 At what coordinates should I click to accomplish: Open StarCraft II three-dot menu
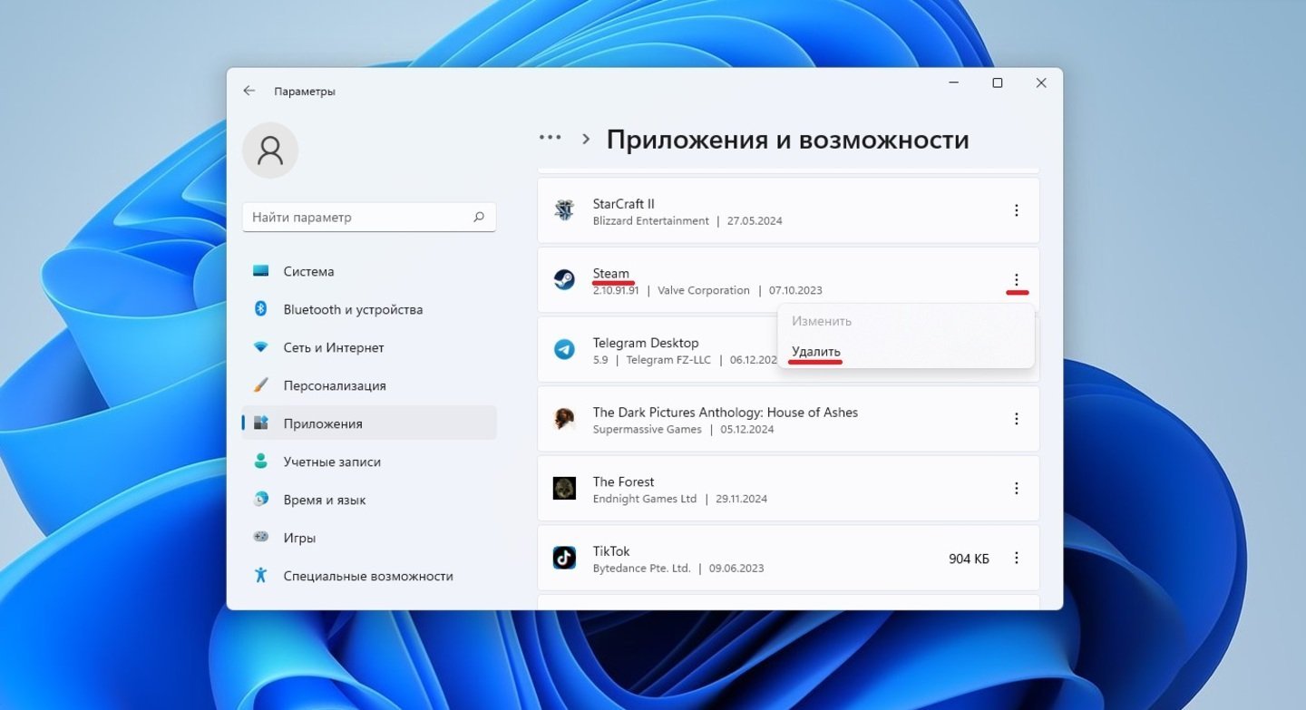(x=1017, y=210)
